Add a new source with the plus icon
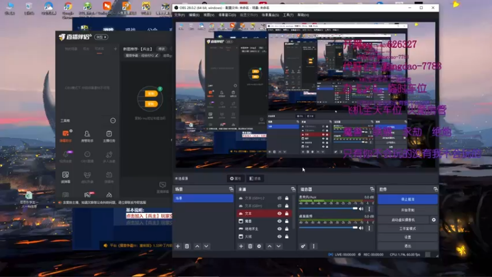This screenshot has width=492, height=277. click(x=241, y=246)
